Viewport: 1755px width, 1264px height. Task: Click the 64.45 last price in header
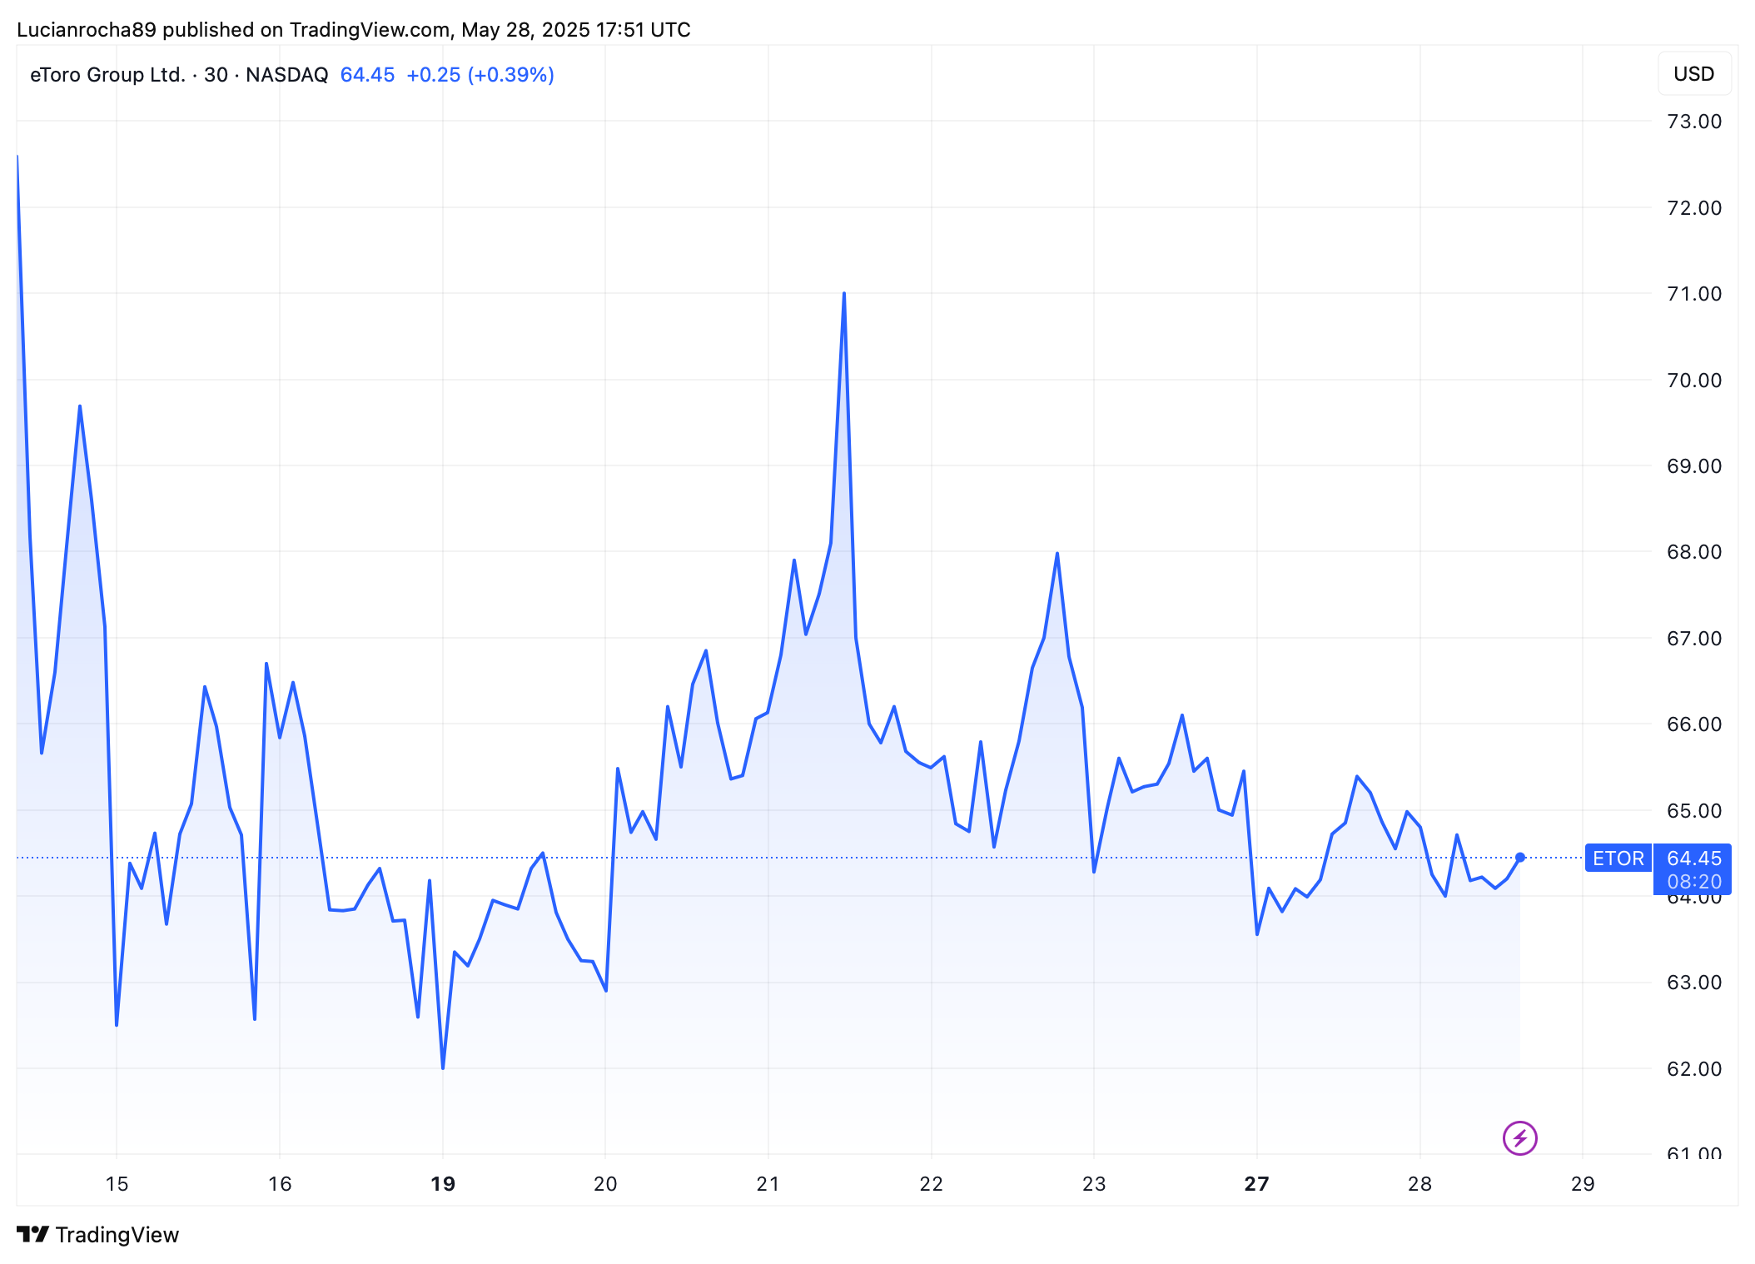click(367, 75)
